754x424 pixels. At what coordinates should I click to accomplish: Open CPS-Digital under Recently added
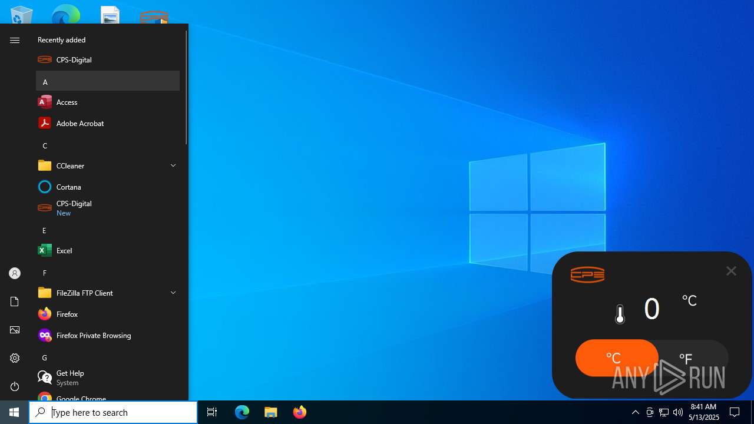108,59
